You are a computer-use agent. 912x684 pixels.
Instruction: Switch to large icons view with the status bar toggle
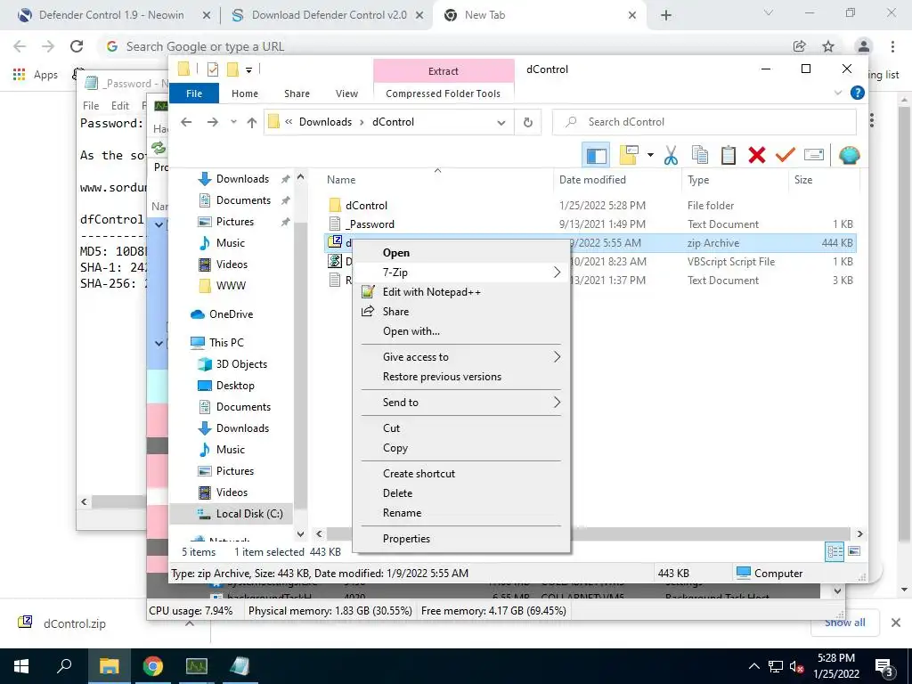pos(854,551)
